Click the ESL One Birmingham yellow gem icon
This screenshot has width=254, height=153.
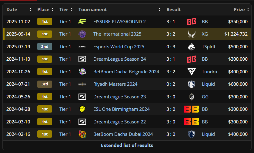[82, 109]
